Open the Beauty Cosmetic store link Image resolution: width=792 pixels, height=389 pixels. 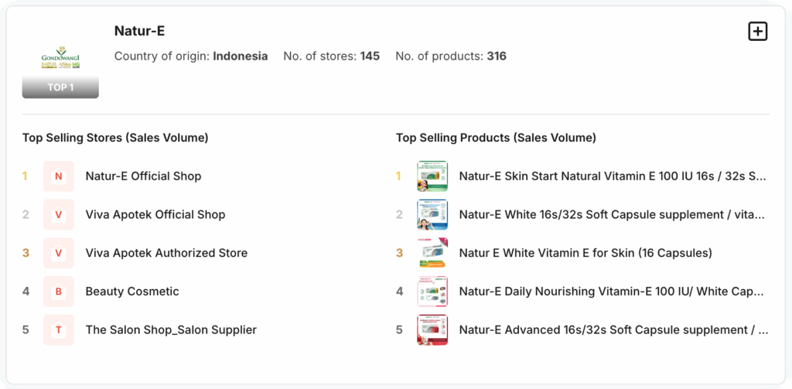(x=132, y=292)
